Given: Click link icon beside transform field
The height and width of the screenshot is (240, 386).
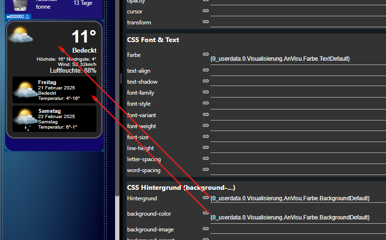Looking at the screenshot, I should click(206, 22).
